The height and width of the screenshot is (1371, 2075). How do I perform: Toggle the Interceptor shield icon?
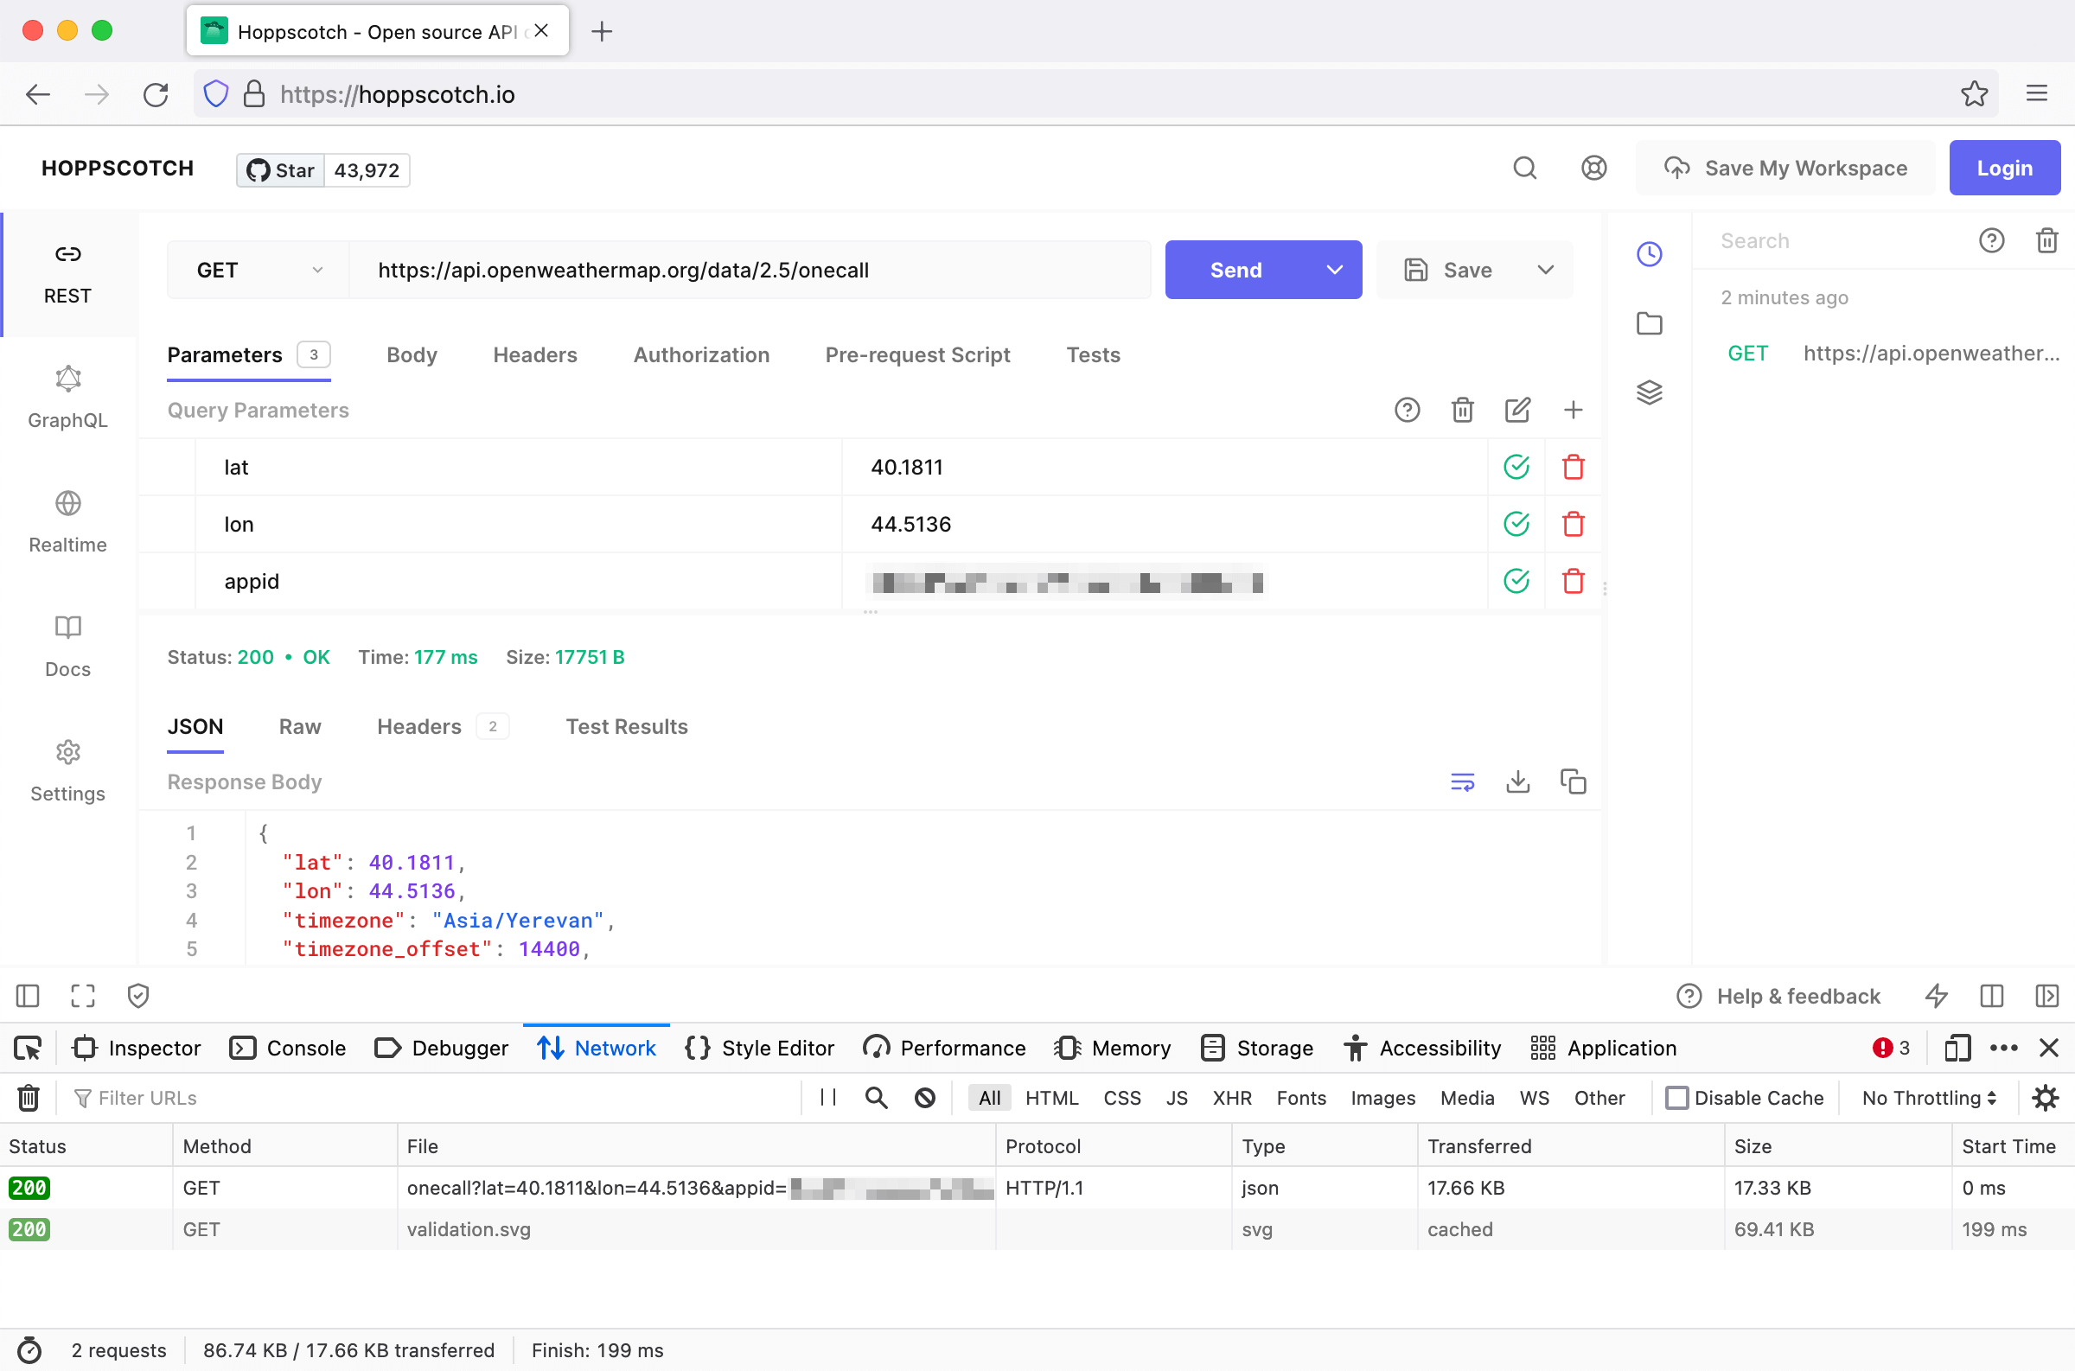pyautogui.click(x=138, y=996)
